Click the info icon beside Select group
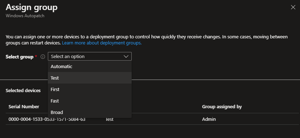 [43, 57]
